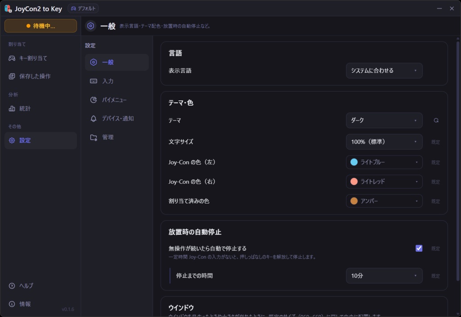Click the v0.1.6 version label
The image size is (461, 317).
coord(68,309)
